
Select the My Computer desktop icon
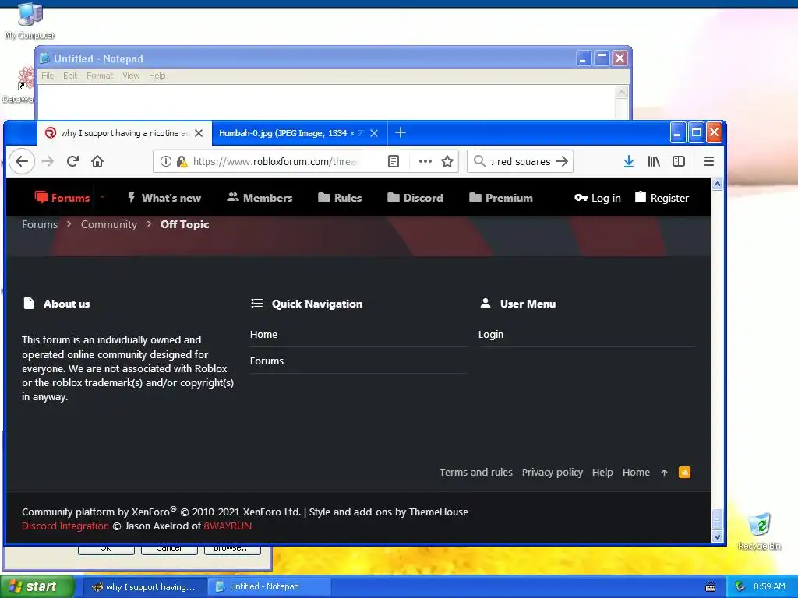[x=30, y=21]
